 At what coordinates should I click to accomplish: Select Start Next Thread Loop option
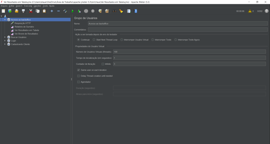(x=94, y=40)
